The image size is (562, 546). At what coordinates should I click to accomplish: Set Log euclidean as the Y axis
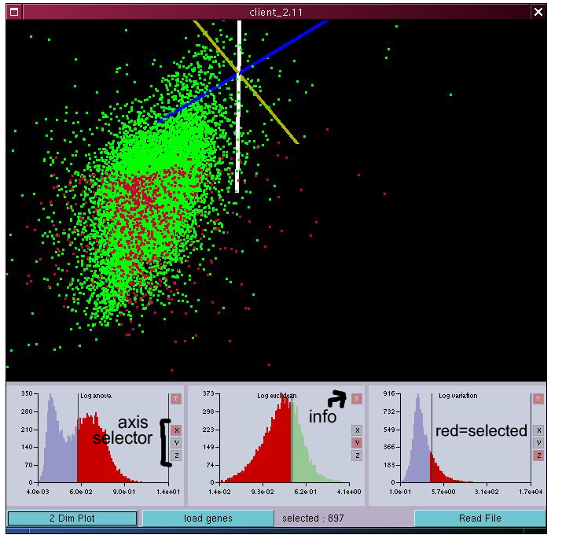pos(357,443)
